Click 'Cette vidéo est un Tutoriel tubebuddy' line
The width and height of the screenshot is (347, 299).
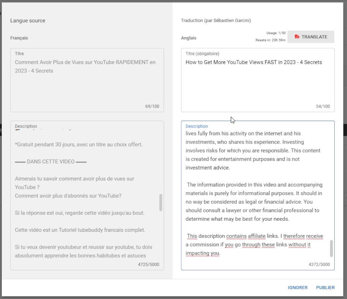(x=80, y=230)
